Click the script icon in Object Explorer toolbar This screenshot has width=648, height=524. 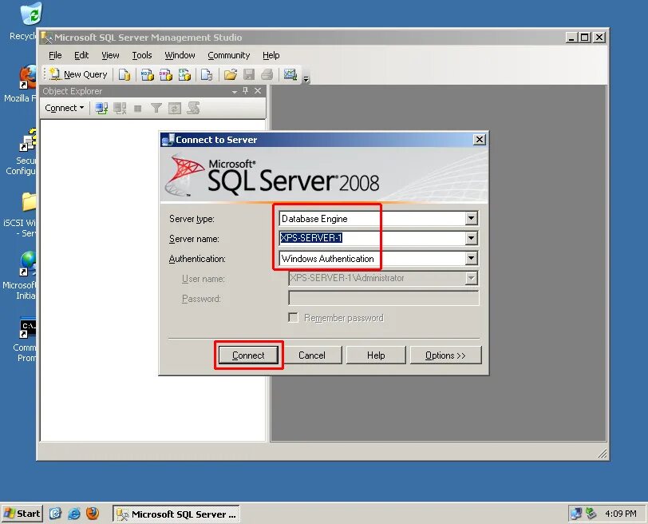click(x=193, y=109)
